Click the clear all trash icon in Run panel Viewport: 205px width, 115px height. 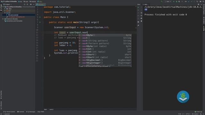tap(141, 21)
